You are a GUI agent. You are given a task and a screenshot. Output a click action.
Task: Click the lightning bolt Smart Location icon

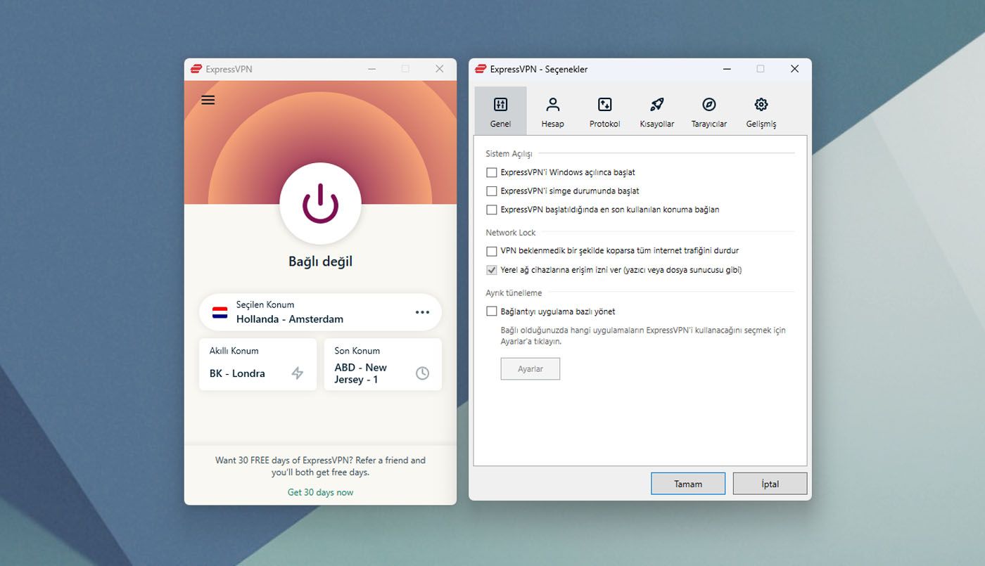click(x=298, y=373)
